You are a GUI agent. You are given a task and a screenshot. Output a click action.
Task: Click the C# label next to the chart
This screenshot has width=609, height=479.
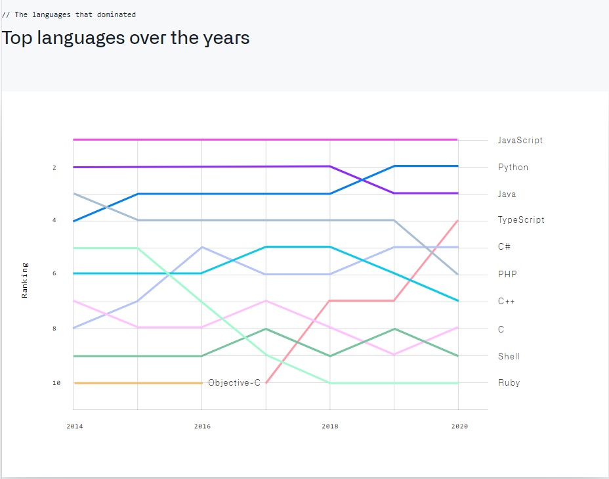[x=504, y=246]
